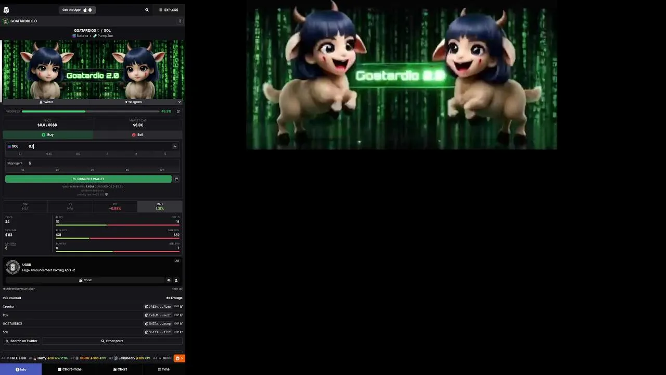Click the Pump.fun link under pair name

[103, 36]
